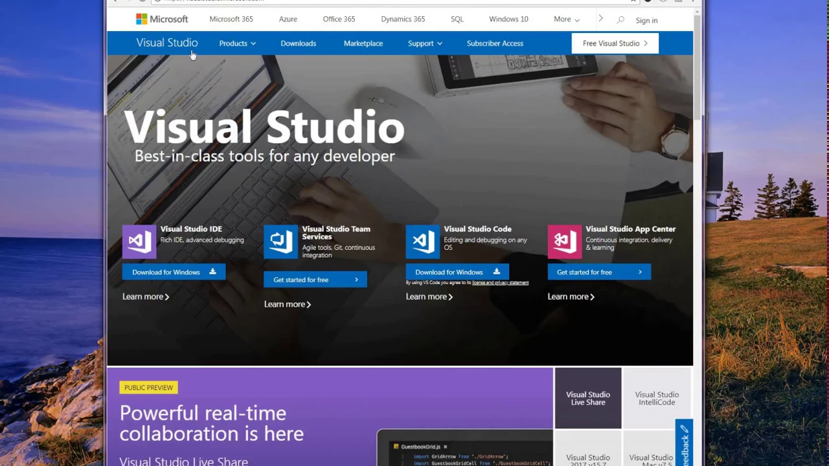
Task: Click Powerful real-time collaboration headline
Action: click(212, 423)
